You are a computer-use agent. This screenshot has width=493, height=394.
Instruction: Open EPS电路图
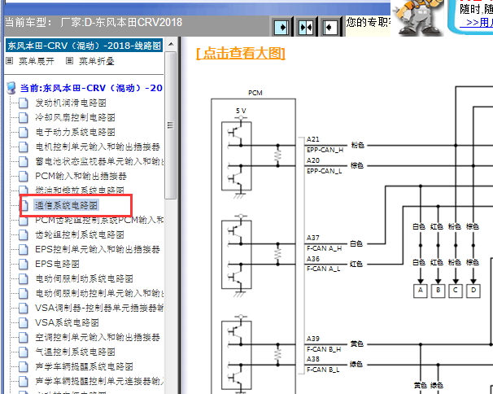point(57,264)
